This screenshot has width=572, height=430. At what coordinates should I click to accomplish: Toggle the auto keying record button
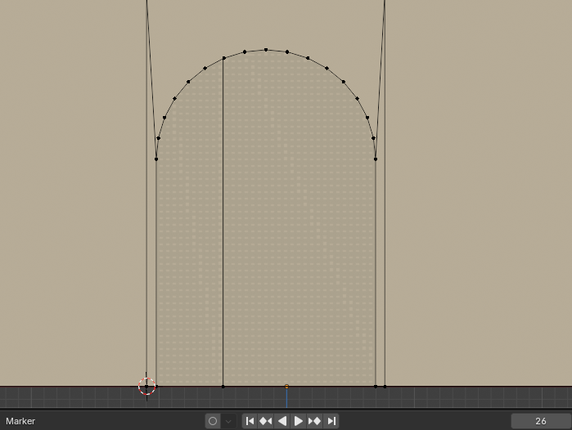[213, 421]
